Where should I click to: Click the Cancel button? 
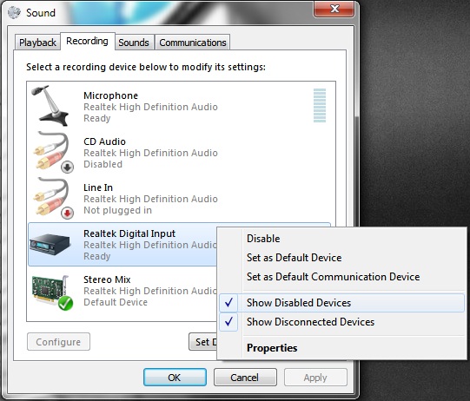click(245, 378)
